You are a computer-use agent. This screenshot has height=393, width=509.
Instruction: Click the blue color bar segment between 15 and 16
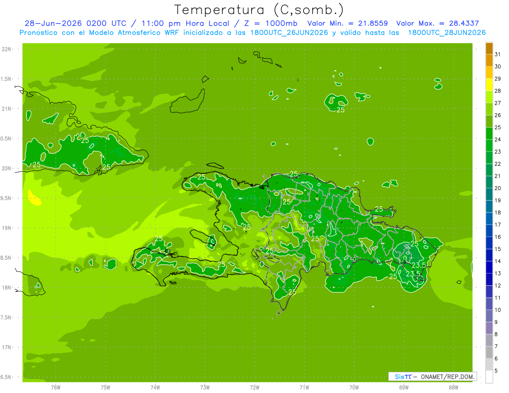tap(489, 243)
